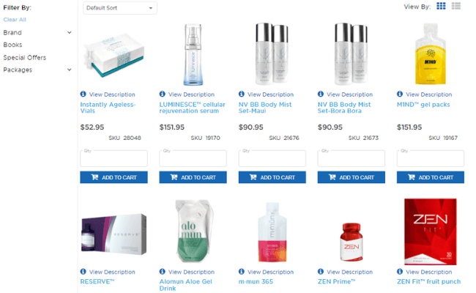
Task: Clear all applied filters
Action: [15, 20]
